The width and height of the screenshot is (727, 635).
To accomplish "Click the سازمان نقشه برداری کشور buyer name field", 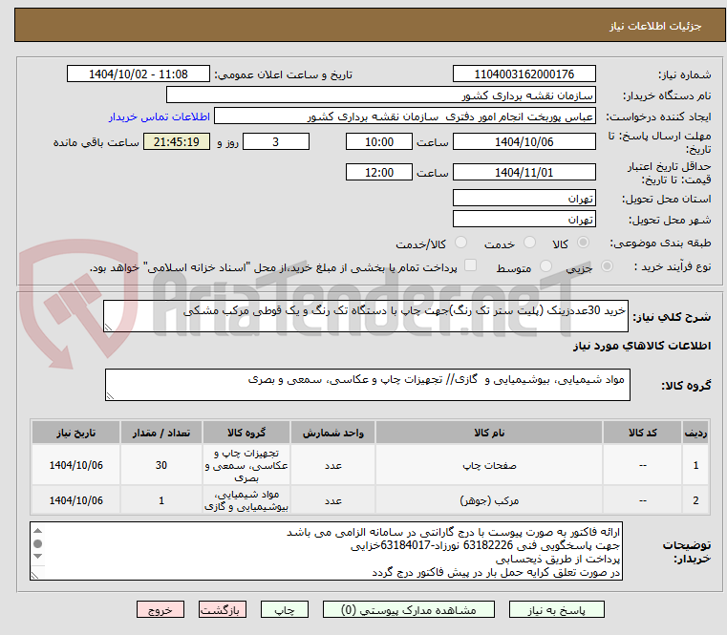I will click(380, 95).
